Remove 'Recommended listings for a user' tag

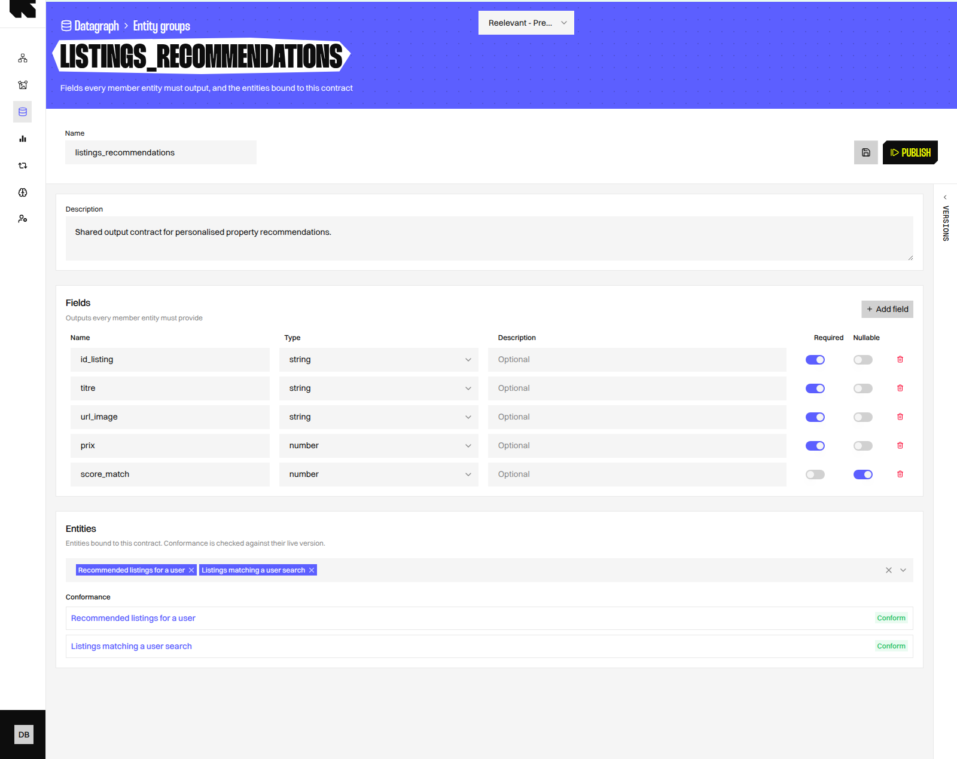click(191, 570)
